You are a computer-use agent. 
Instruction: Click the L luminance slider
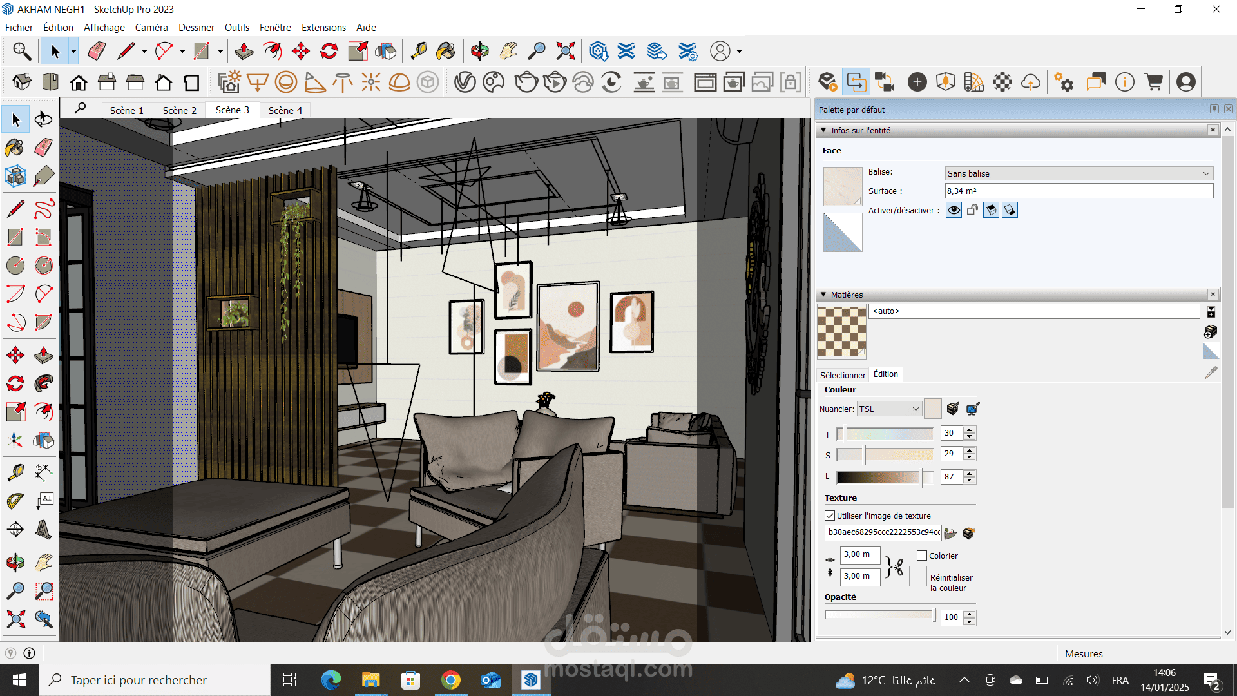885,477
